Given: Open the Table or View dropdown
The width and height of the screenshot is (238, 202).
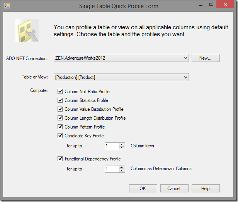Looking at the screenshot, I should 185,77.
